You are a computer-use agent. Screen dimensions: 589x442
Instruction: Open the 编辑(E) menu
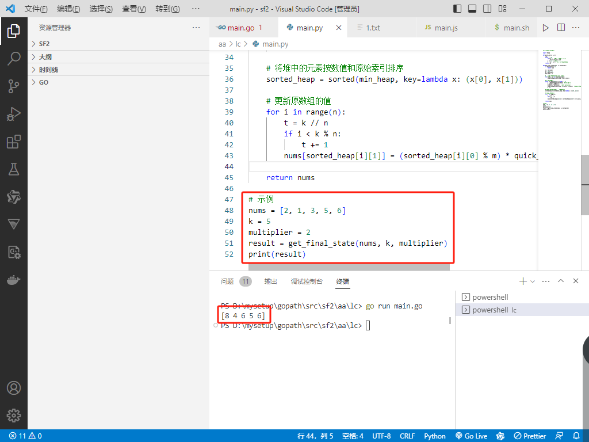68,9
